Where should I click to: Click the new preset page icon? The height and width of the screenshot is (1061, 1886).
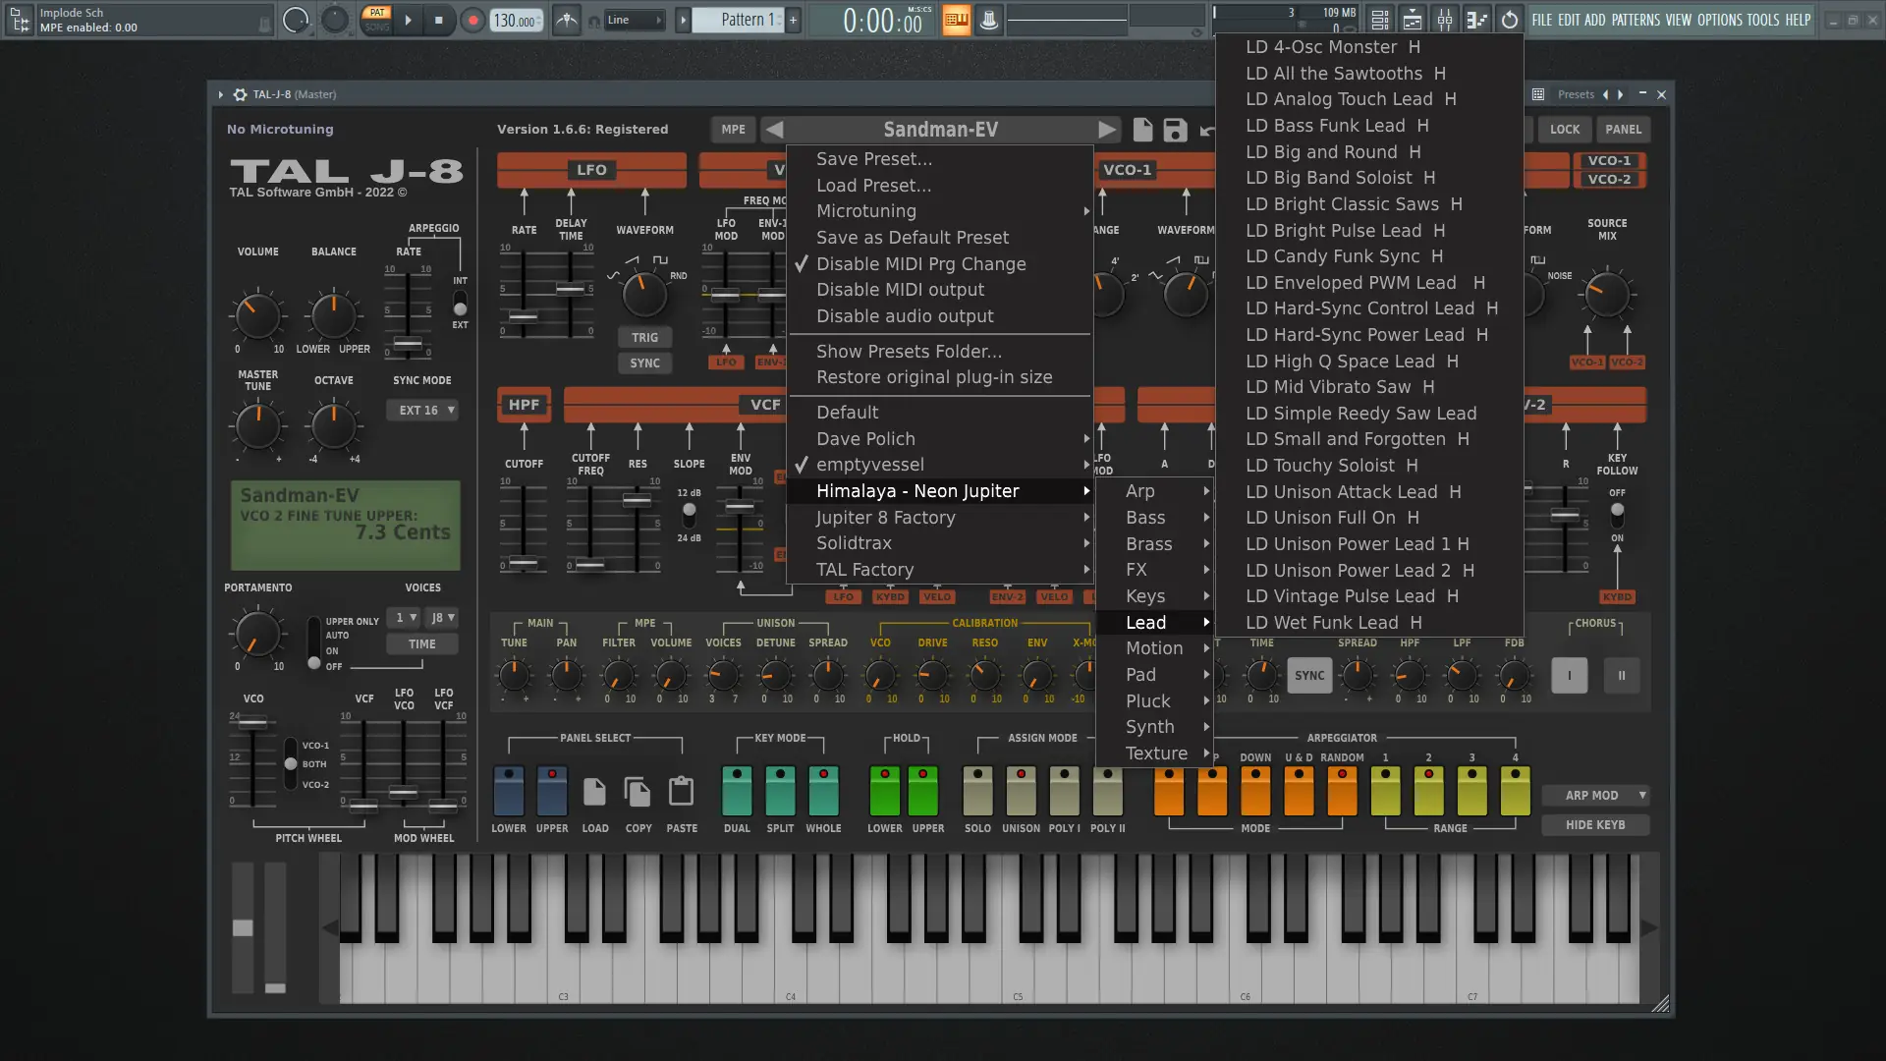[x=1142, y=130]
